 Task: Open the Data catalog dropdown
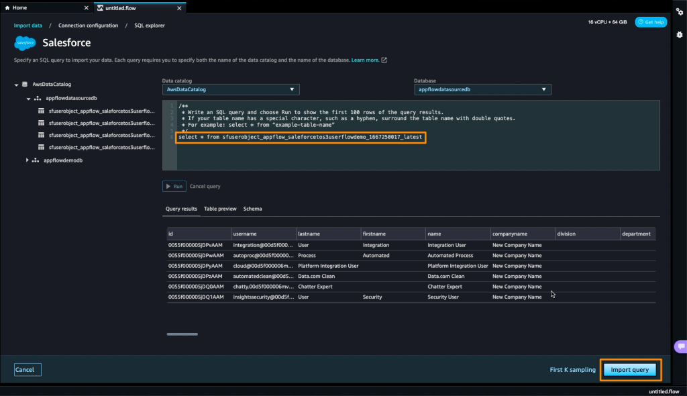click(x=231, y=89)
